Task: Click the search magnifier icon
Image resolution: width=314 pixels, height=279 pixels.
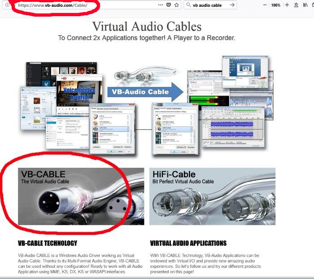Action: tap(188, 5)
